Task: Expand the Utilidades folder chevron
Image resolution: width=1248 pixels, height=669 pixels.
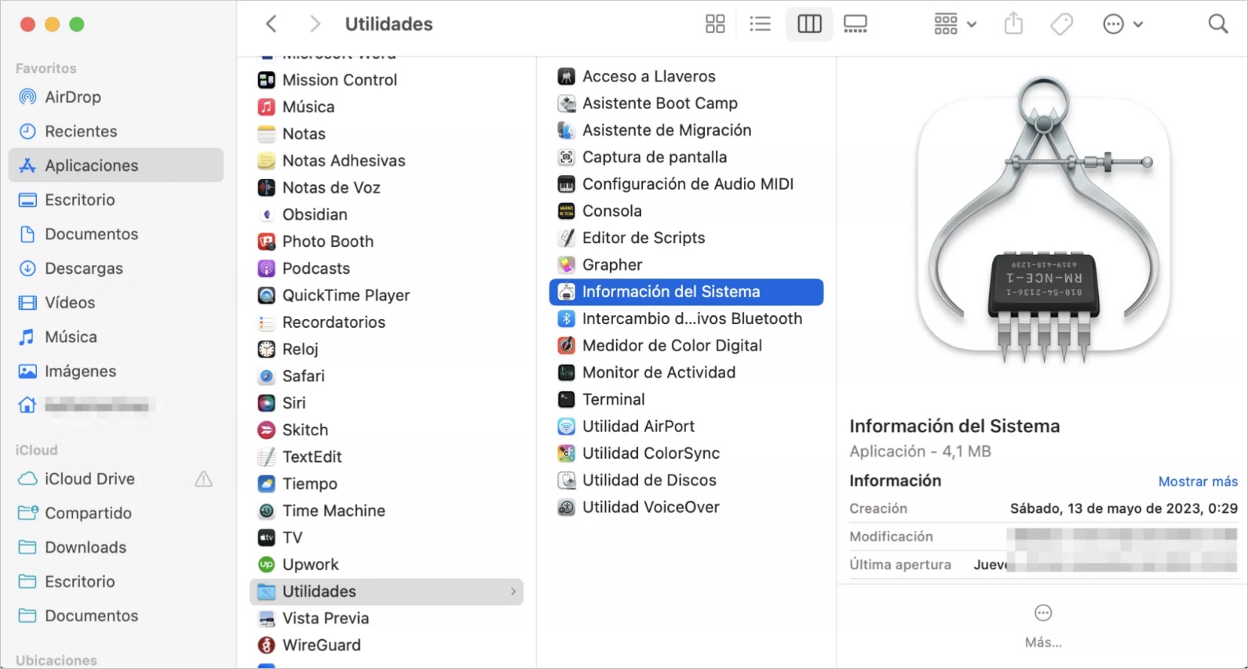Action: click(513, 591)
